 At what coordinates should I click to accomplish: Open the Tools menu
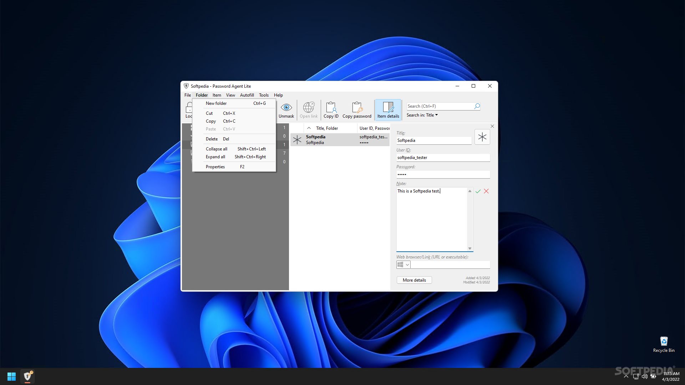point(264,95)
